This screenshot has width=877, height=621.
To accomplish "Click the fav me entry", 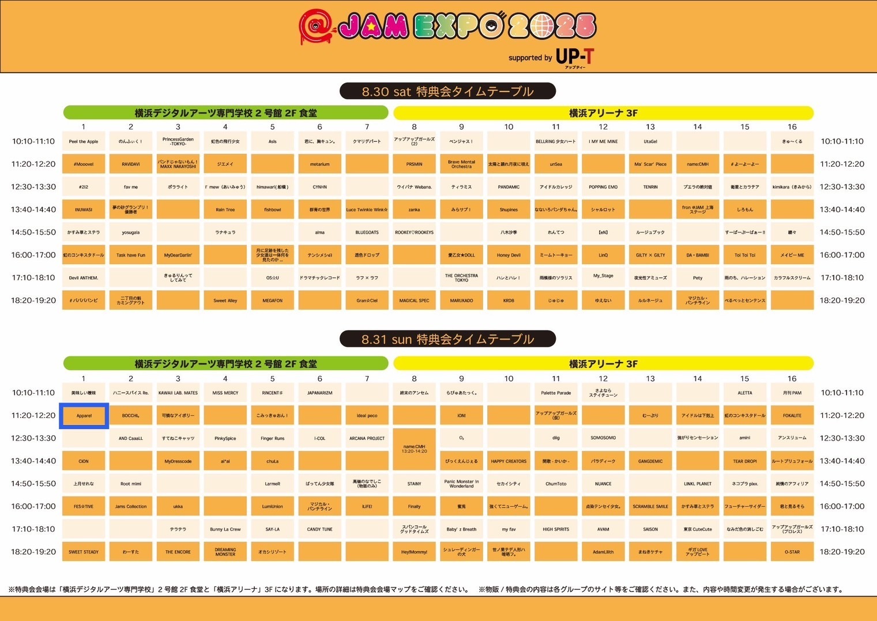I will [131, 187].
